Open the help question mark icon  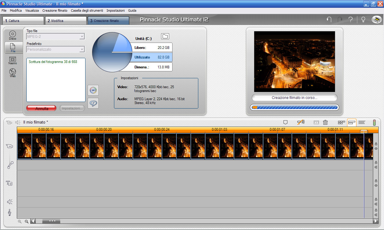point(350,20)
